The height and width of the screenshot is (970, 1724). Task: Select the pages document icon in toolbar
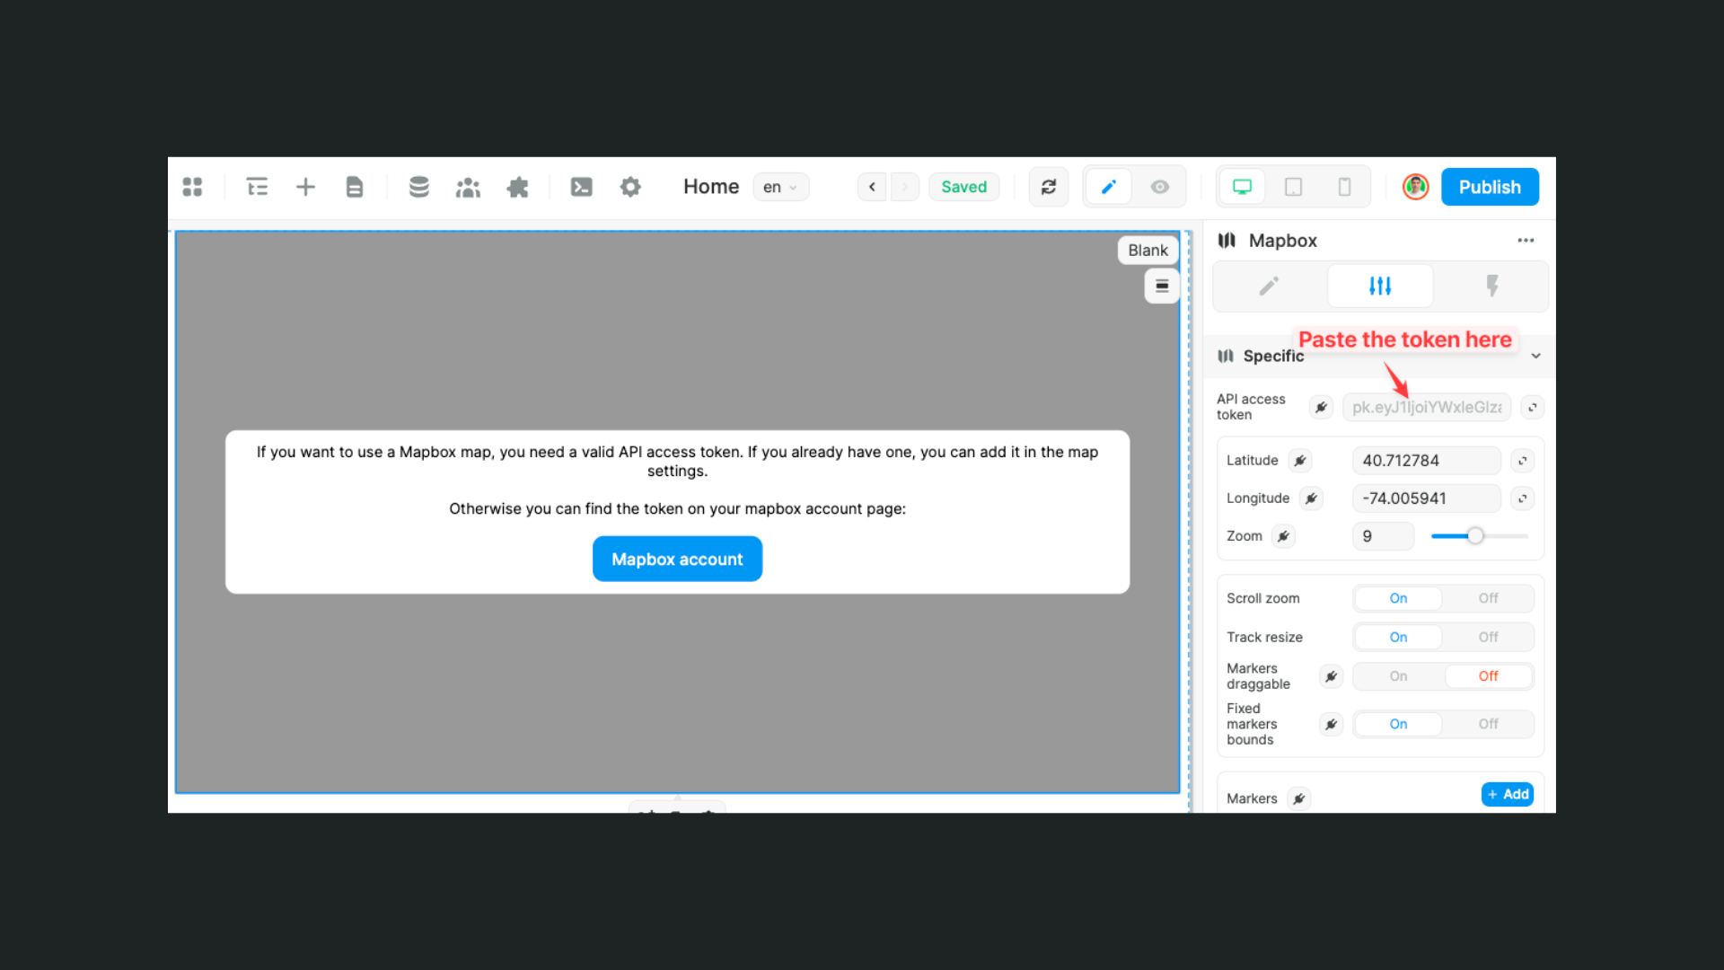(x=354, y=186)
